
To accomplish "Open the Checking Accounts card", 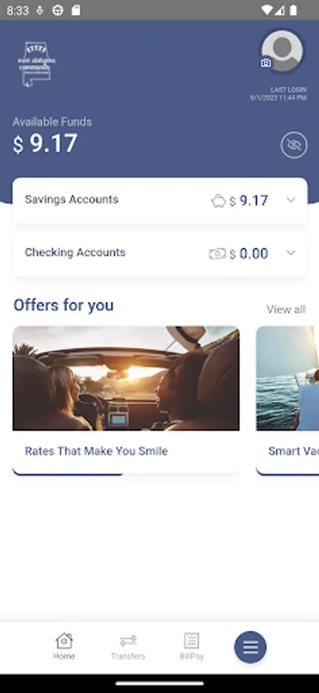I will (x=160, y=253).
